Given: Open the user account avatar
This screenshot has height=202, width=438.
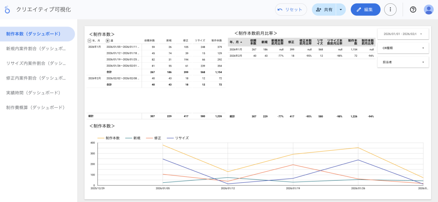Looking at the screenshot, I should click(x=429, y=9).
